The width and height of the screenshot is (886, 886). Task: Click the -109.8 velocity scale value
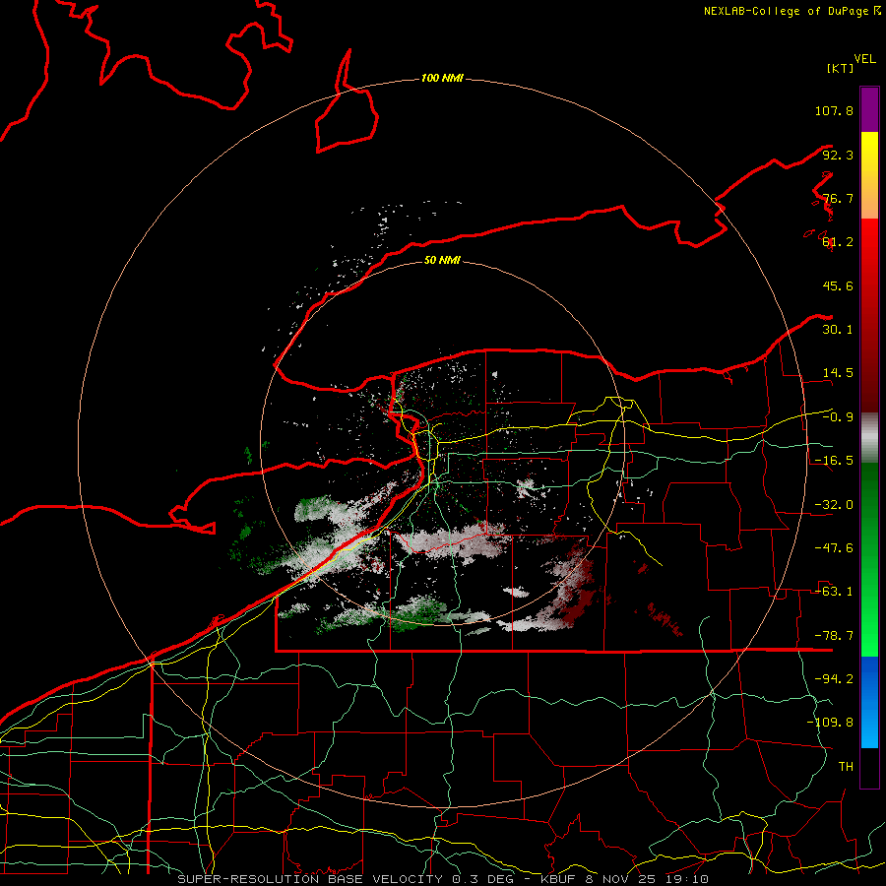coord(830,723)
